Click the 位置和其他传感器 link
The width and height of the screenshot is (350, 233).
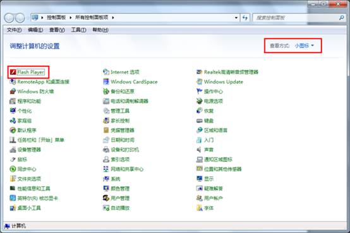pyautogui.click(x=223, y=169)
